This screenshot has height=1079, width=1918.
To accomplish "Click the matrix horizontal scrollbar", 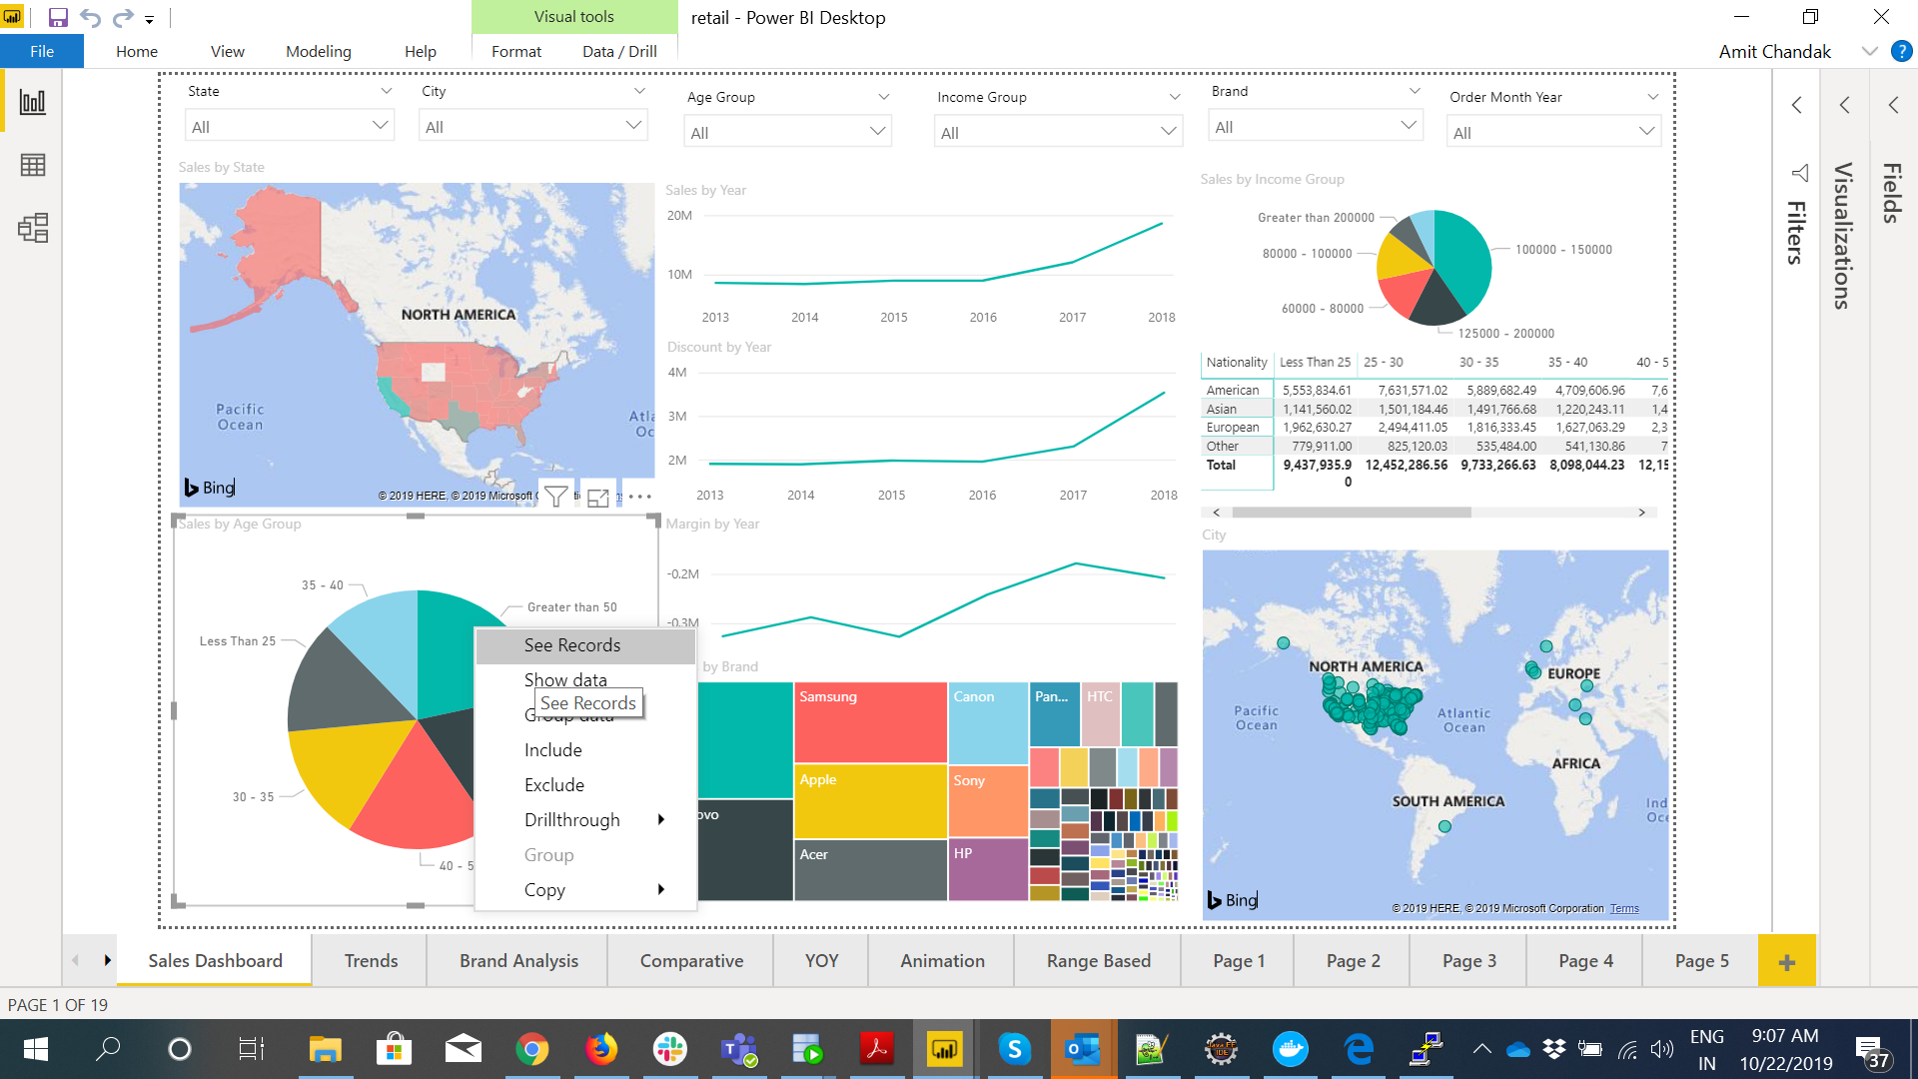I will pos(1352,513).
